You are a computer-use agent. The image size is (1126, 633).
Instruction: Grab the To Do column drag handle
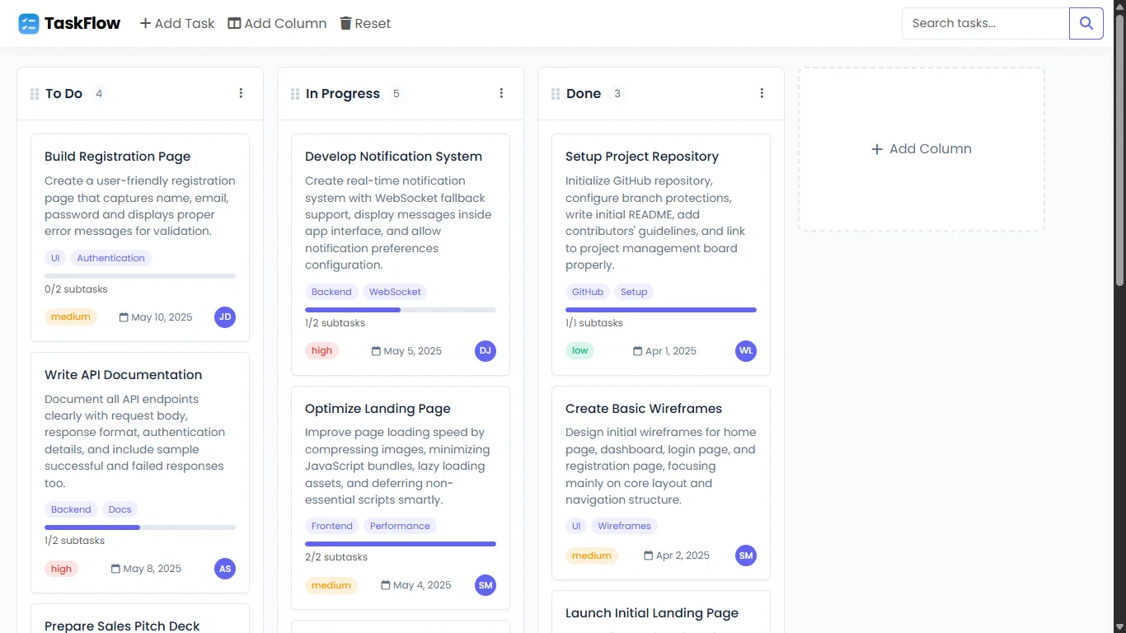[35, 94]
